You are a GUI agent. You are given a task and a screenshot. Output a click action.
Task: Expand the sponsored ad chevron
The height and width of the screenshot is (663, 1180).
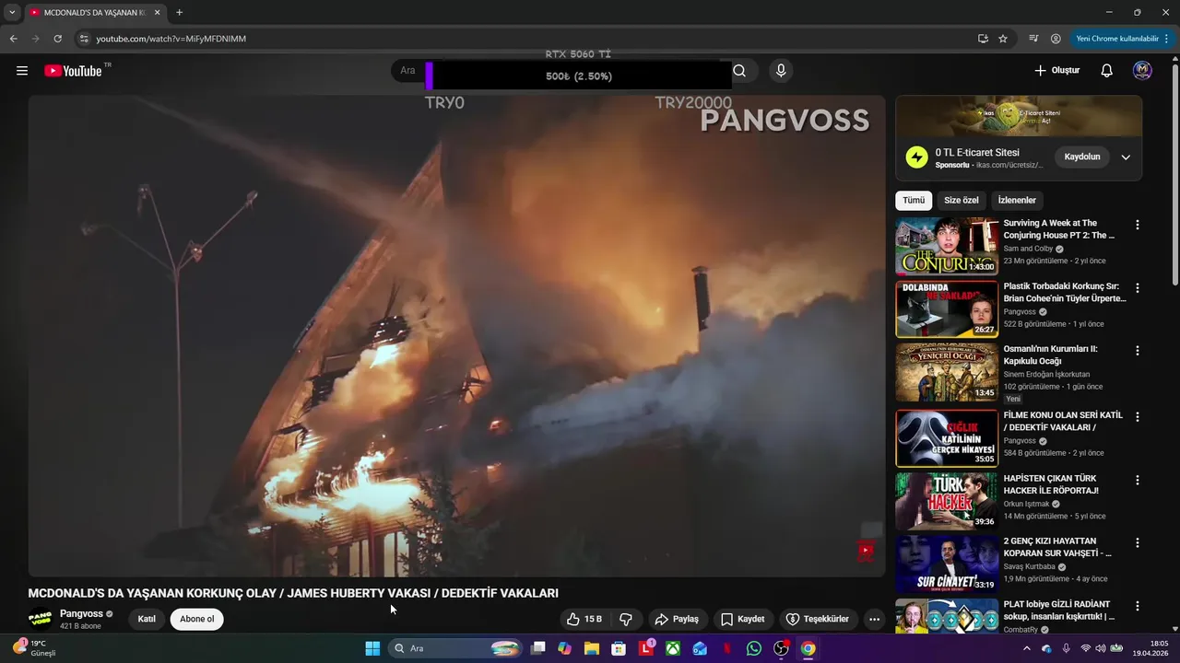[x=1126, y=157]
